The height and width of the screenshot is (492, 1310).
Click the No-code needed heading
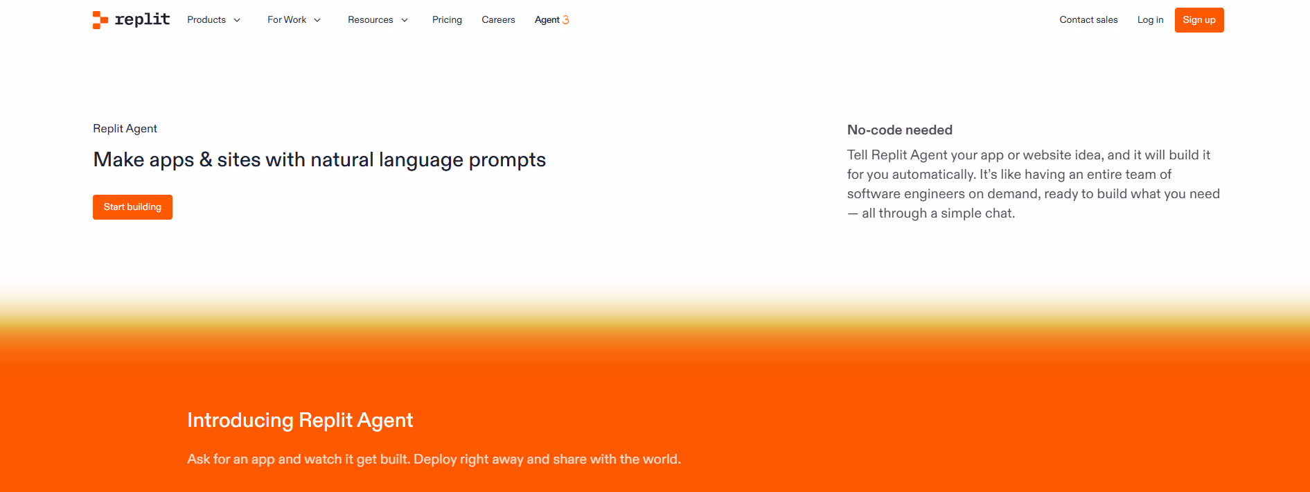899,130
